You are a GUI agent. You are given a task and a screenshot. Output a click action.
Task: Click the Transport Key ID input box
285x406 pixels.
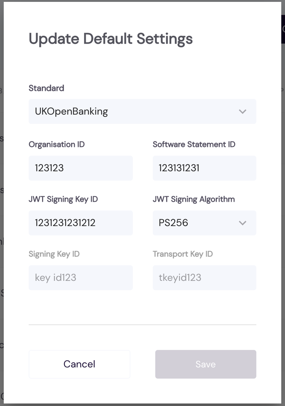204,278
